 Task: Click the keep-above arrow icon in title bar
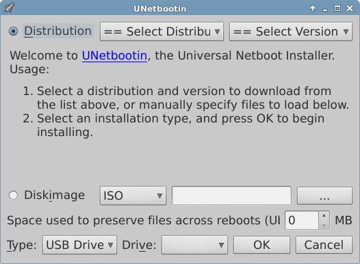(313, 8)
